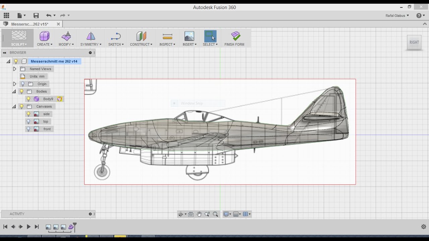Click the Modify edit form icon
This screenshot has height=241, width=429.
(x=66, y=36)
